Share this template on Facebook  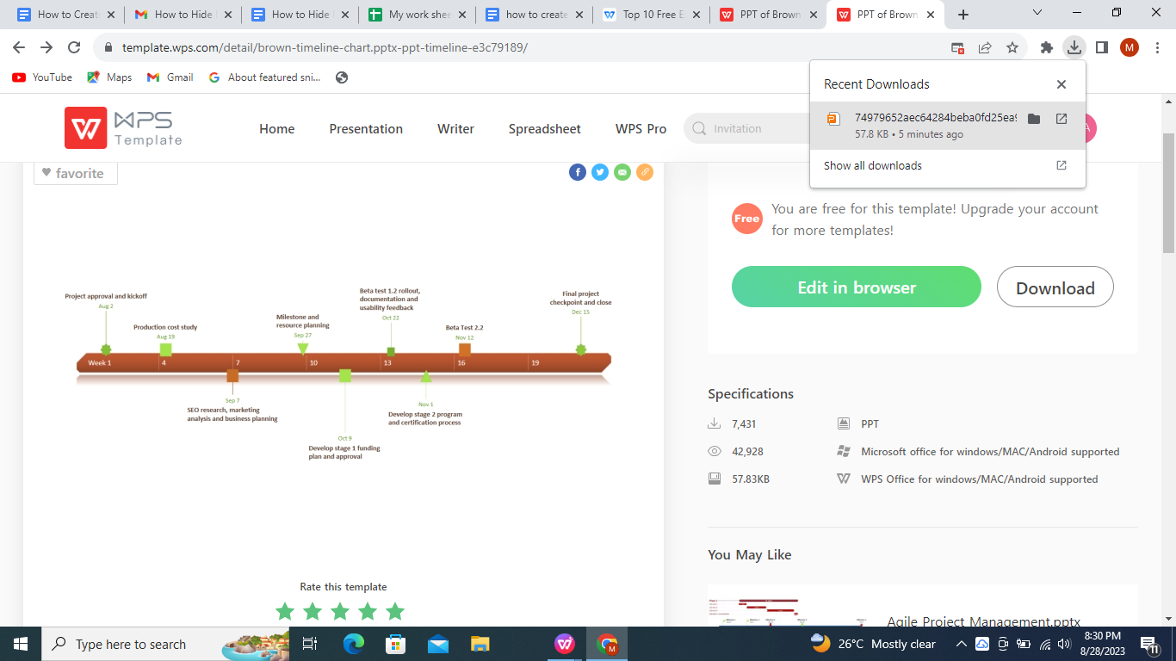[578, 172]
